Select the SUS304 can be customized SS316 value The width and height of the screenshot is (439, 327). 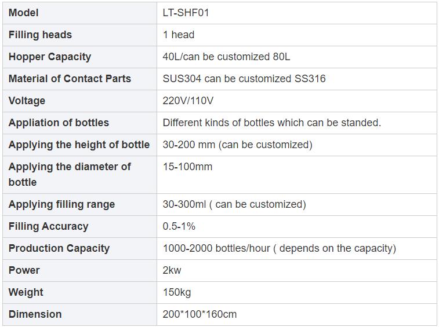244,79
